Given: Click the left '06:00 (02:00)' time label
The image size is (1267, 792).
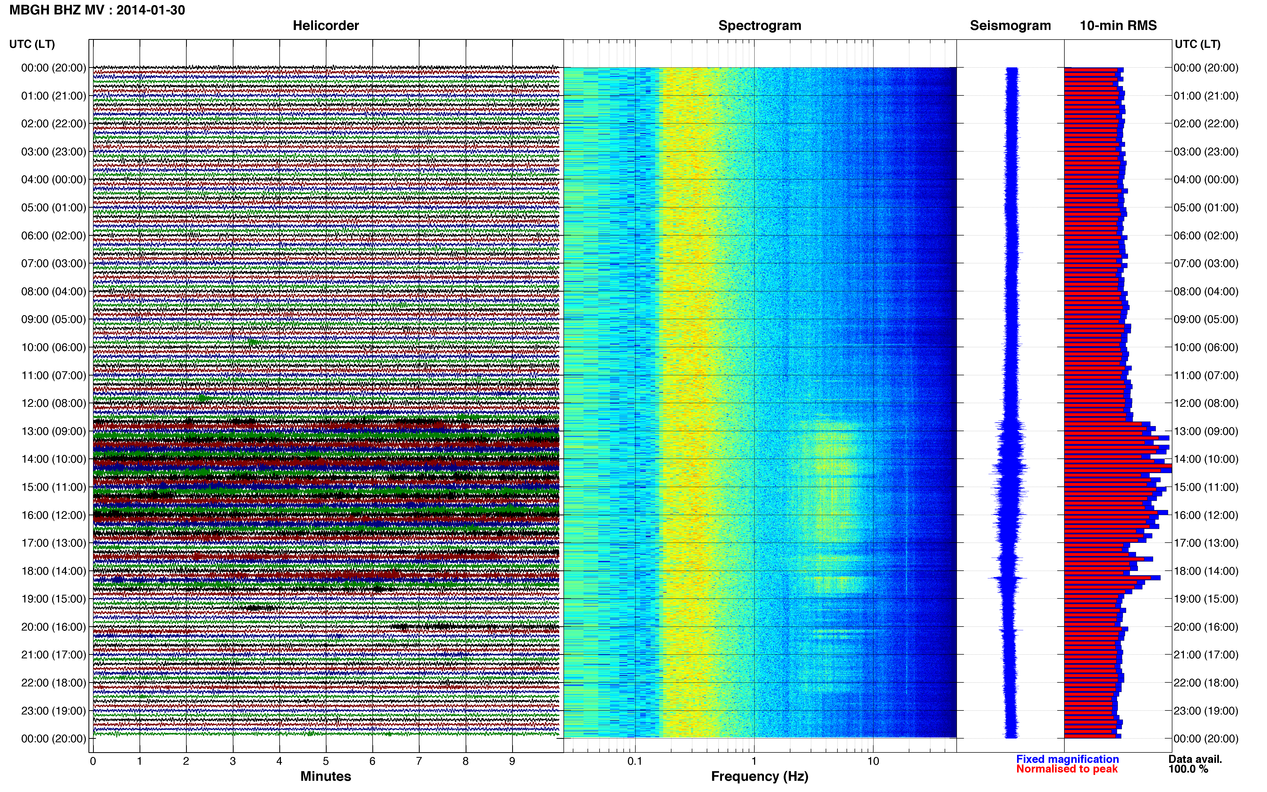Looking at the screenshot, I should [53, 236].
